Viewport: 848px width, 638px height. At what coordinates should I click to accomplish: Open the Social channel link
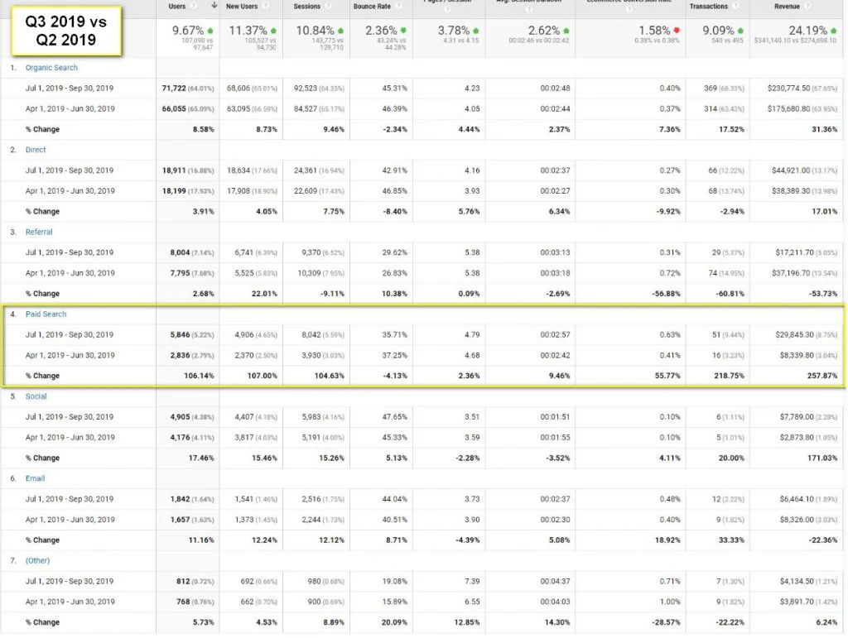[x=36, y=396]
